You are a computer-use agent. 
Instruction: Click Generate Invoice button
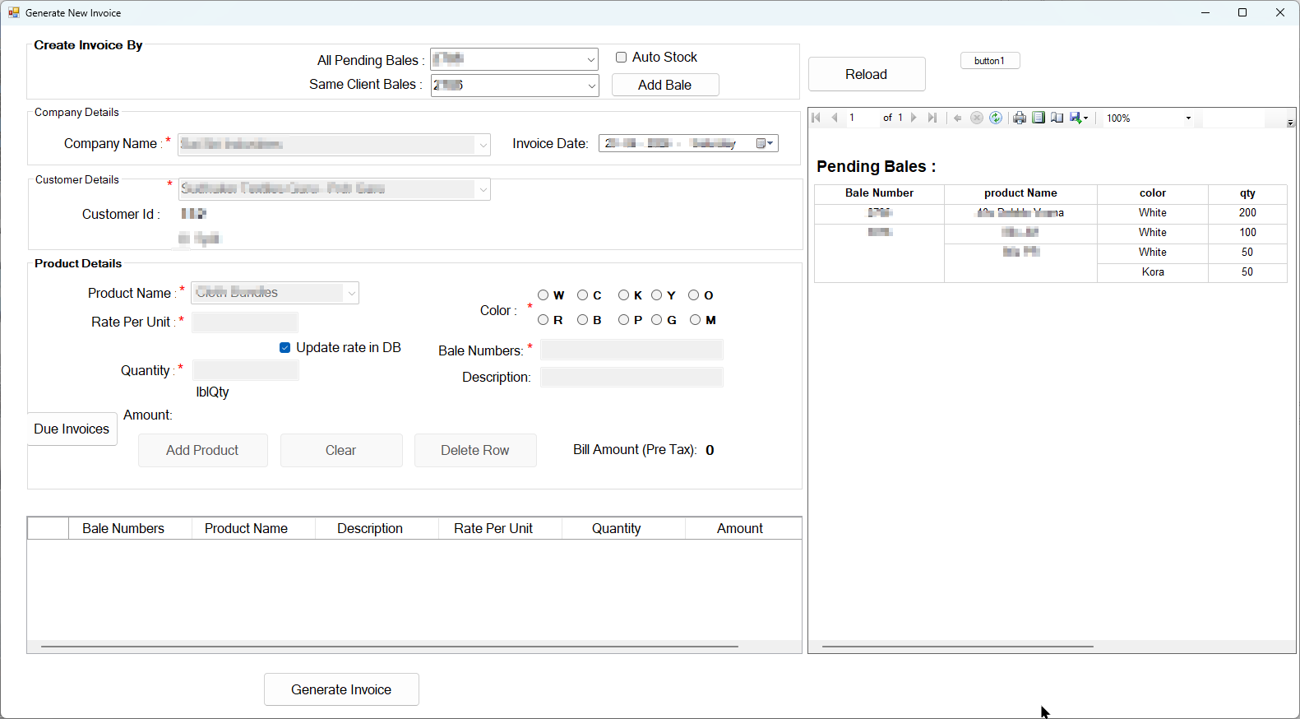(x=341, y=689)
